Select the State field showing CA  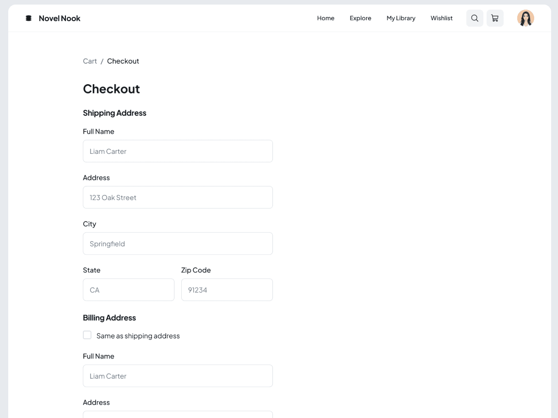point(129,289)
